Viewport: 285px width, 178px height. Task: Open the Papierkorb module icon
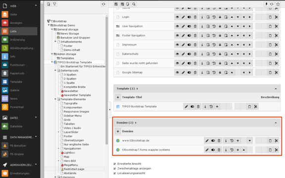(x=5, y=73)
